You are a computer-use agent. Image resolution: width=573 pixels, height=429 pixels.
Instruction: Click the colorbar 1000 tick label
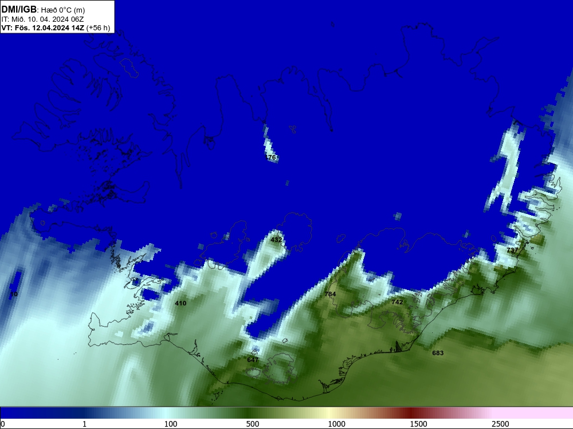click(336, 424)
